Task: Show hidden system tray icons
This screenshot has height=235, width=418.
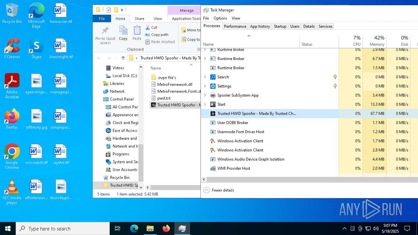Action: coord(344,228)
